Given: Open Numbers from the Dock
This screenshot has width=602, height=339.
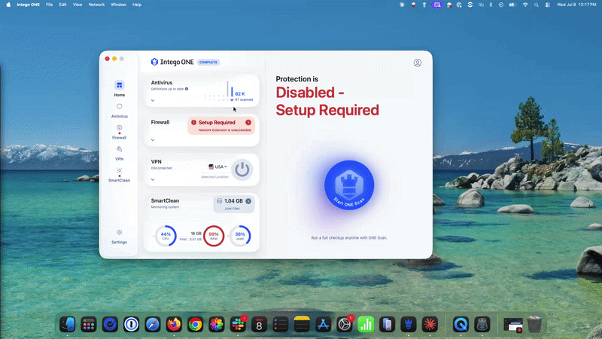Looking at the screenshot, I should [x=366, y=325].
